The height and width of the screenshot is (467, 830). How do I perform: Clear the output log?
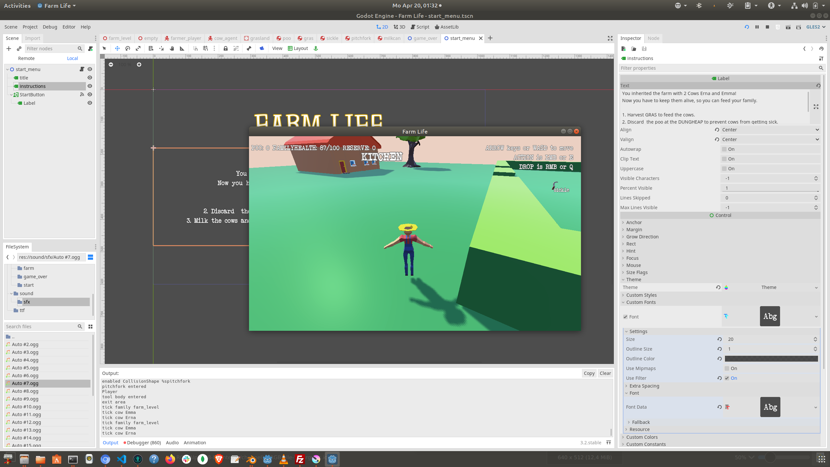click(605, 373)
